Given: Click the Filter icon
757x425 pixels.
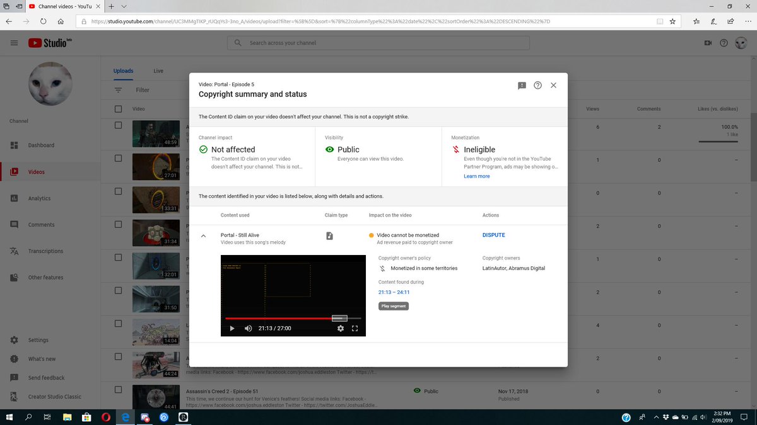Looking at the screenshot, I should click(x=118, y=90).
